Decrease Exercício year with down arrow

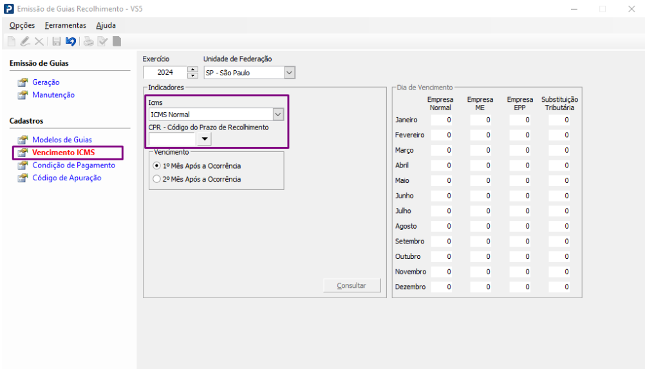click(192, 76)
